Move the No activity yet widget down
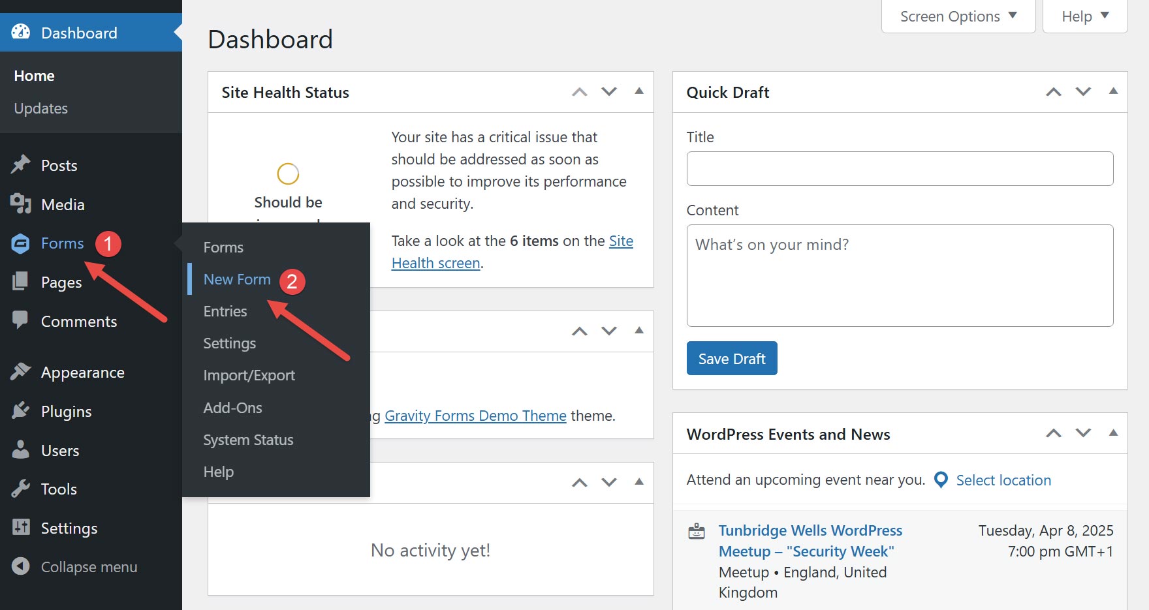The image size is (1149, 610). (x=609, y=483)
